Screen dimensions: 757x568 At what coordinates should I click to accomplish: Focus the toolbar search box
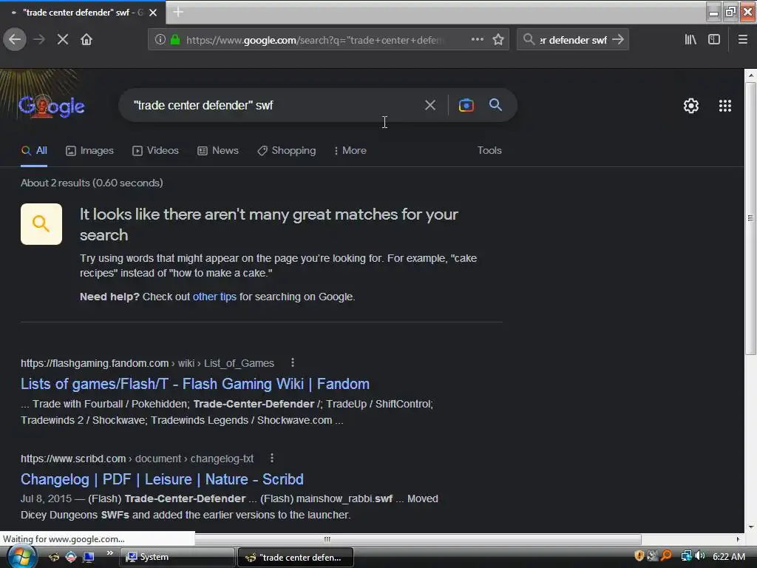(x=573, y=40)
